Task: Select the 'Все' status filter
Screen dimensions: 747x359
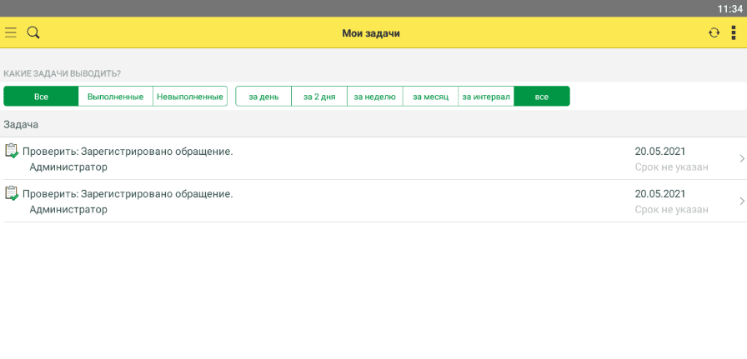Action: coord(41,97)
